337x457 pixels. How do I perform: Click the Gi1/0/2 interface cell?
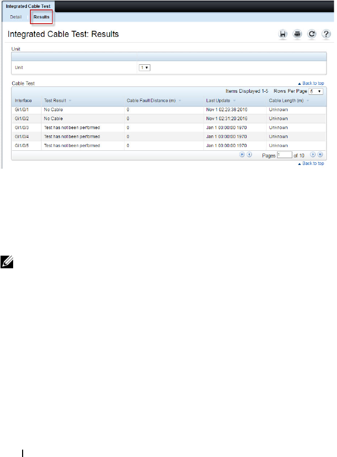[x=22, y=119]
